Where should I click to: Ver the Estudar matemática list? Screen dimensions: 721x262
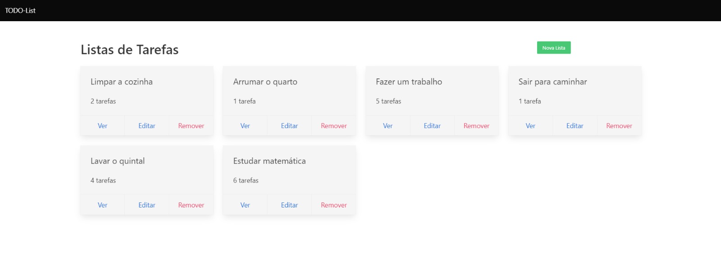(245, 204)
